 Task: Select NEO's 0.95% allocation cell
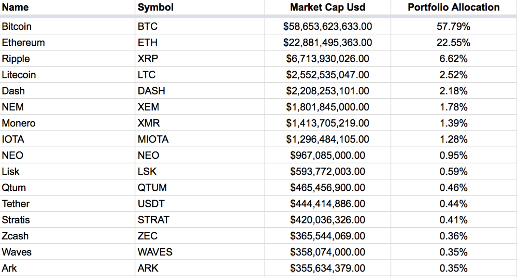[x=453, y=156]
